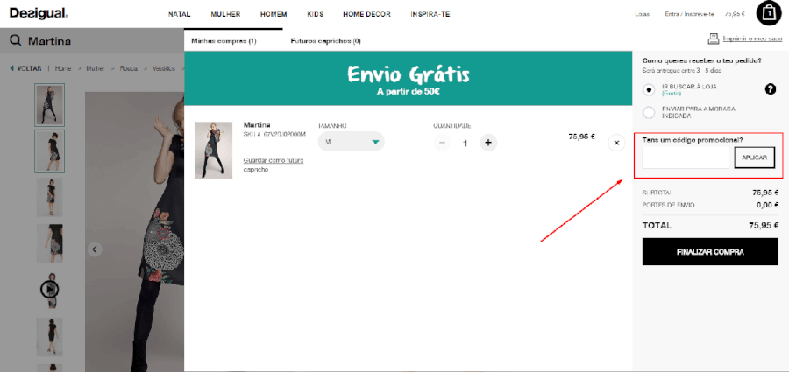Viewport: 789px width, 372px height.
Task: Click the Roupa breadcrumb
Action: pos(128,68)
